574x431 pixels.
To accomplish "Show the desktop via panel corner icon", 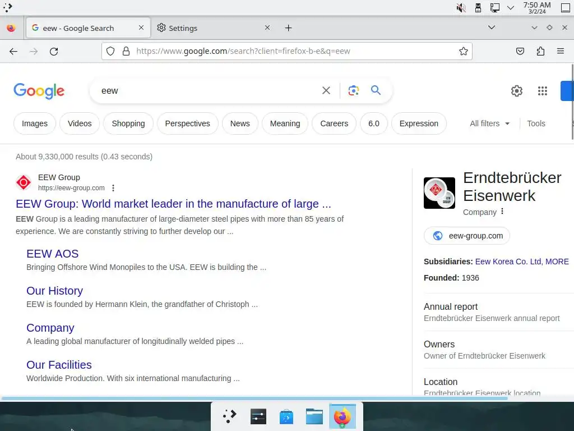I will [566, 8].
